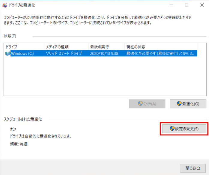Image resolution: width=209 pixels, height=175 pixels.
Task: Click the 2020/10/13 9:38 last run cell
Action: (x=104, y=53)
